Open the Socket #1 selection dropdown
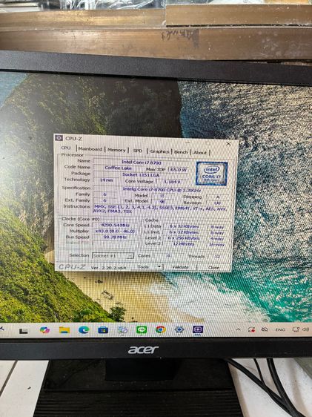The width and height of the screenshot is (312, 417). point(113,255)
